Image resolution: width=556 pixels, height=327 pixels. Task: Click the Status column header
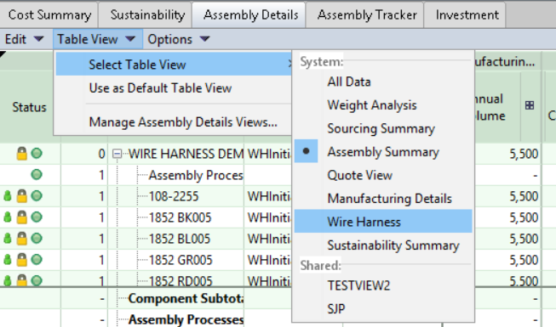(x=30, y=107)
